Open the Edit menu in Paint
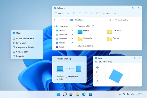The image size is (147, 98). pos(100,62)
